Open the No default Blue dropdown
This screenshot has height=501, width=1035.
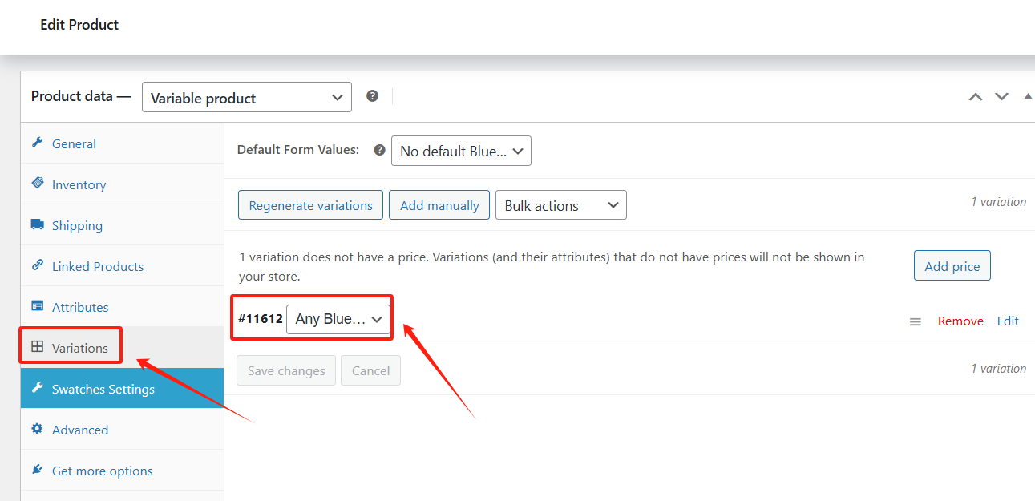coord(461,151)
